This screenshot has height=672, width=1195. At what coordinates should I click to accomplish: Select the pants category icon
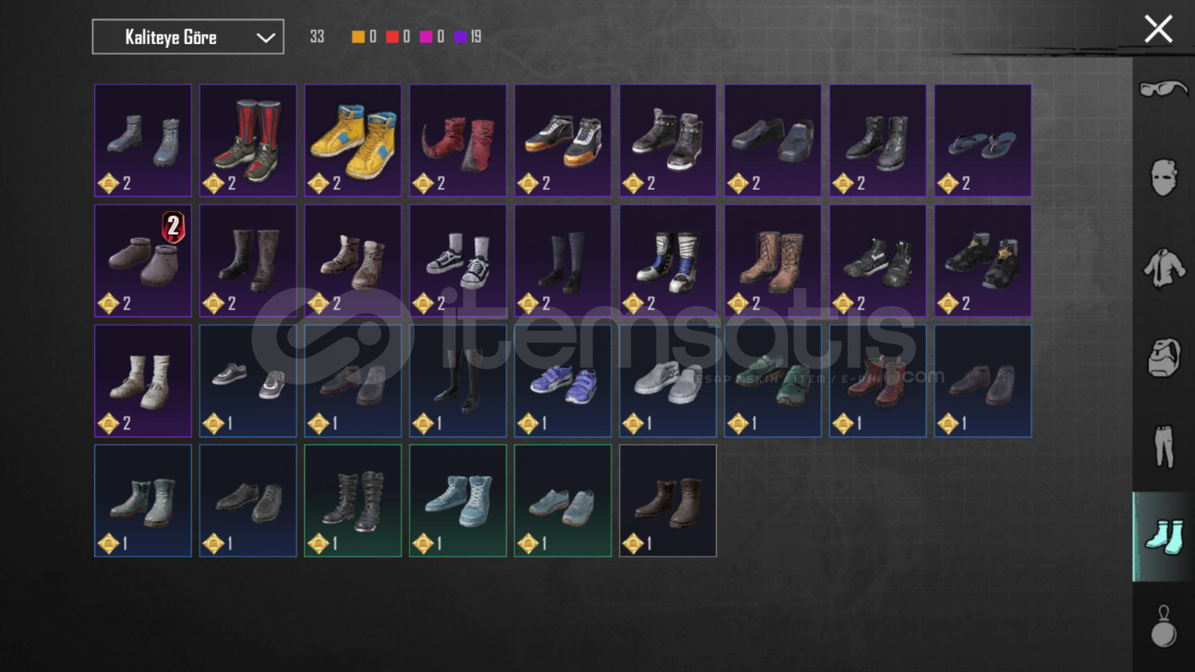(x=1163, y=446)
